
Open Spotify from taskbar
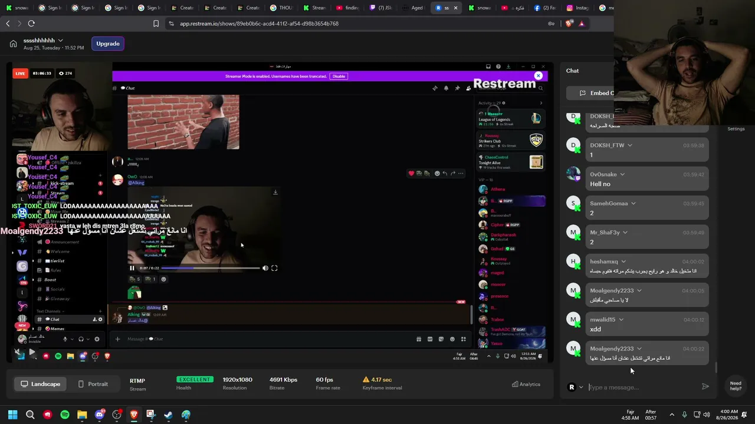point(65,415)
